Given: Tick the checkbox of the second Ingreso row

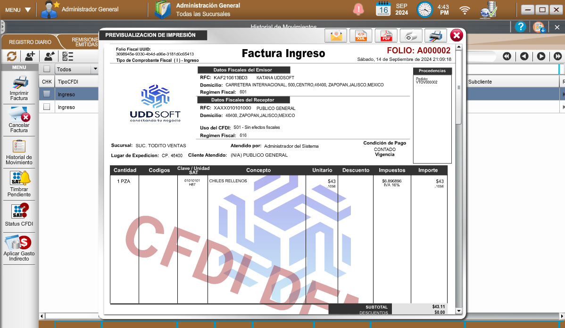Looking at the screenshot, I should pyautogui.click(x=47, y=107).
